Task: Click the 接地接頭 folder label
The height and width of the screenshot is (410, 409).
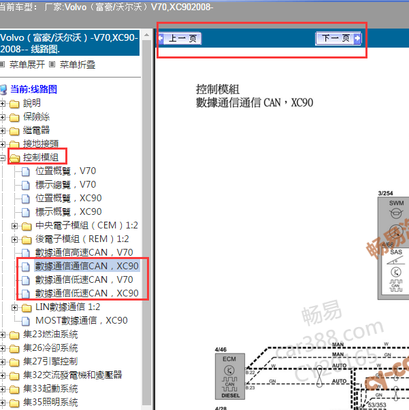Action: [41, 144]
